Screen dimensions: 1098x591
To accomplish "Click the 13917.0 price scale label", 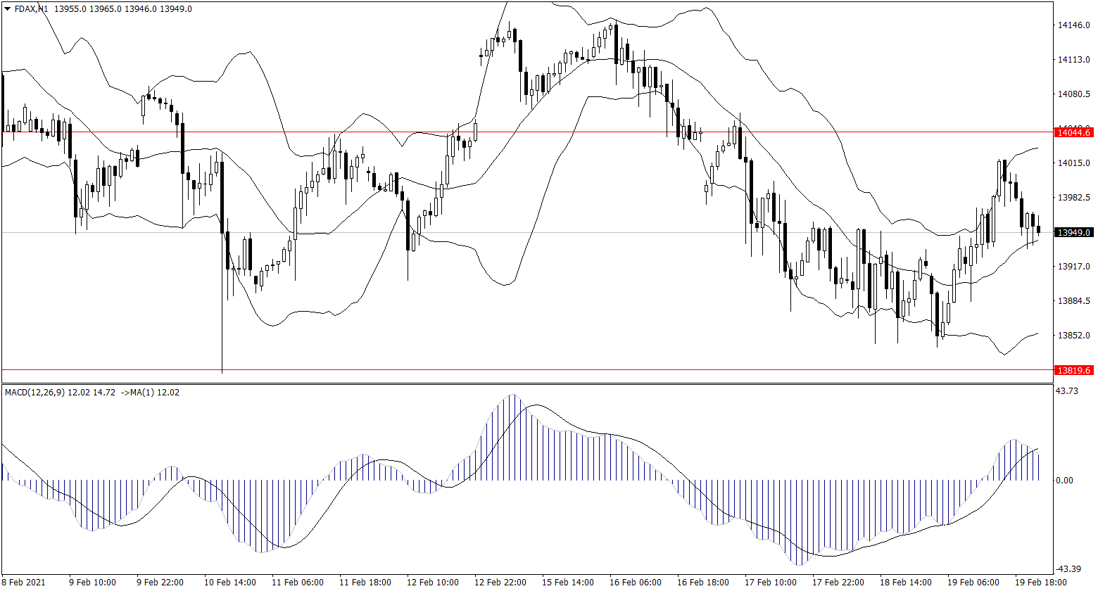I will [1073, 267].
